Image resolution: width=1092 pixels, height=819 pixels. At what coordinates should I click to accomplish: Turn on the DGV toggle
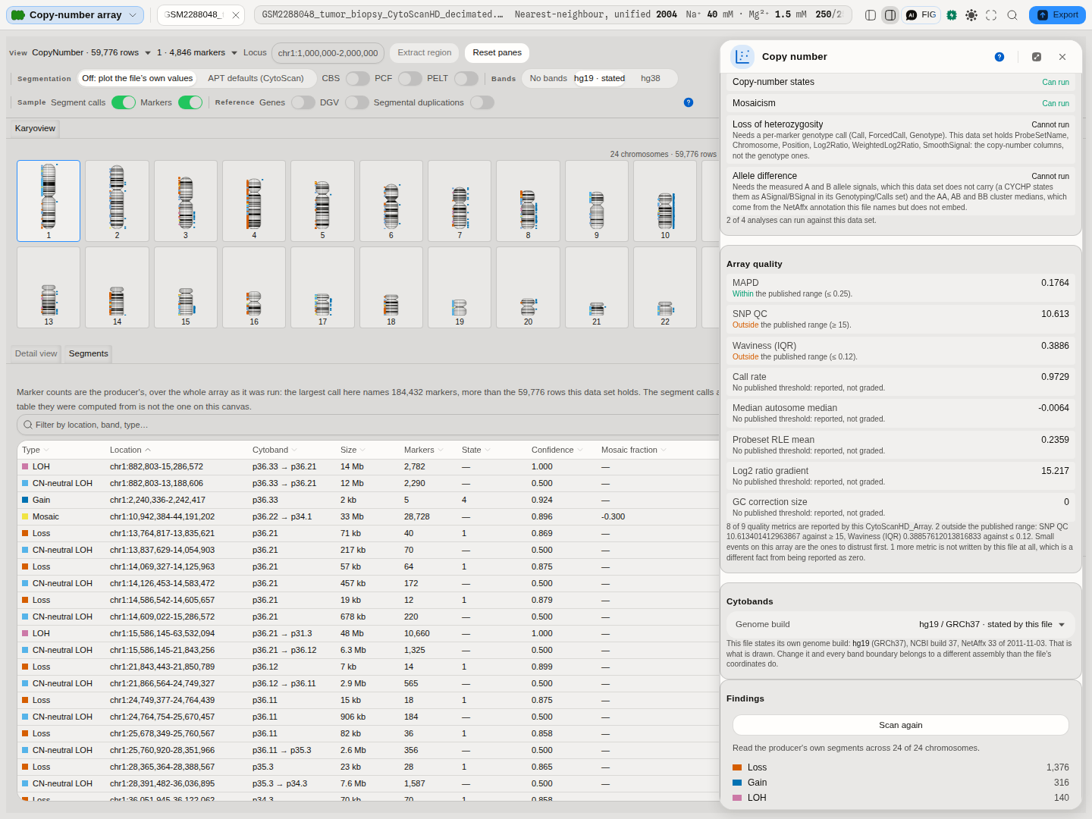click(x=357, y=102)
